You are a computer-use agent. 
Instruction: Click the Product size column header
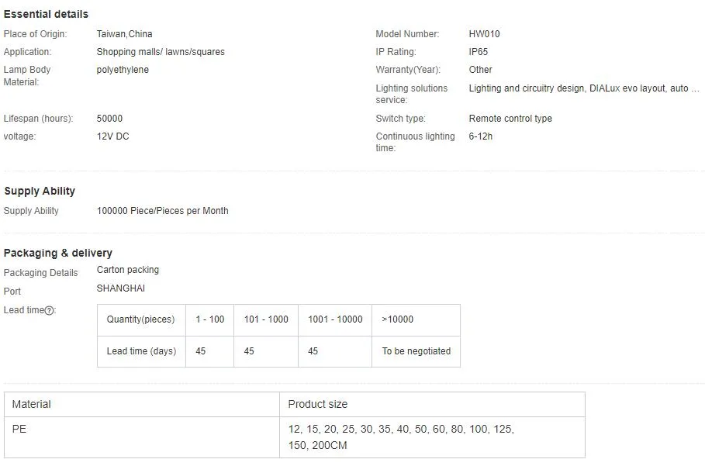pyautogui.click(x=317, y=404)
